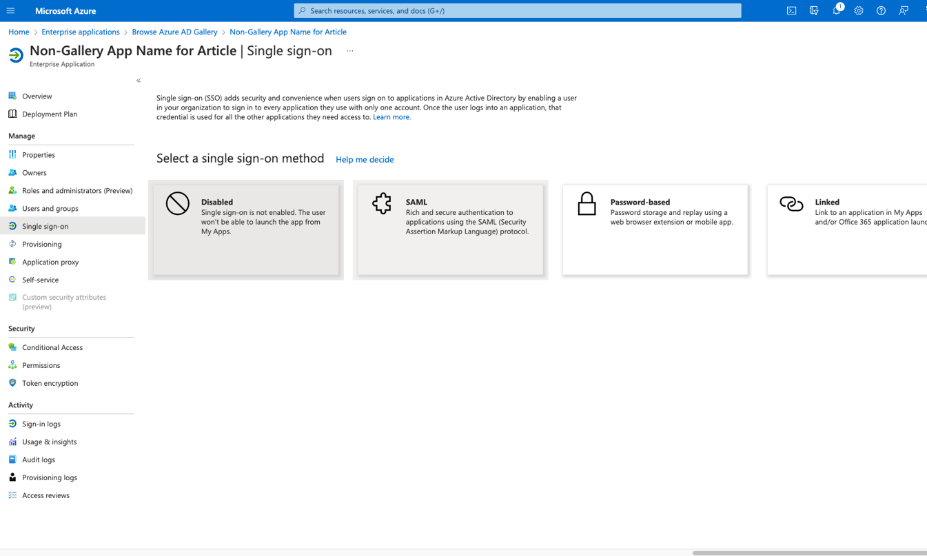Click the Deployment Plan book icon
This screenshot has height=556, width=927.
[12, 114]
